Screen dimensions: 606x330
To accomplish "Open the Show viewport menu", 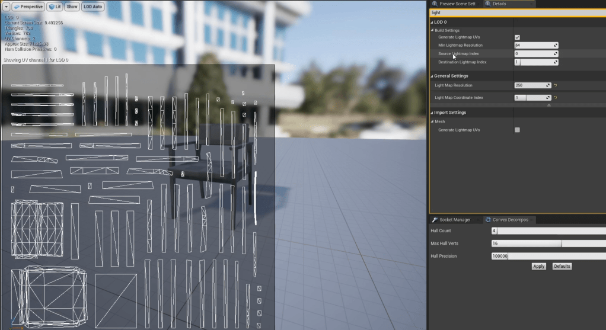I will (72, 7).
